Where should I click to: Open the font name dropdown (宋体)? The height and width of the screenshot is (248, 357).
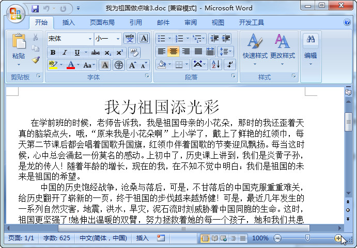pyautogui.click(x=90, y=39)
